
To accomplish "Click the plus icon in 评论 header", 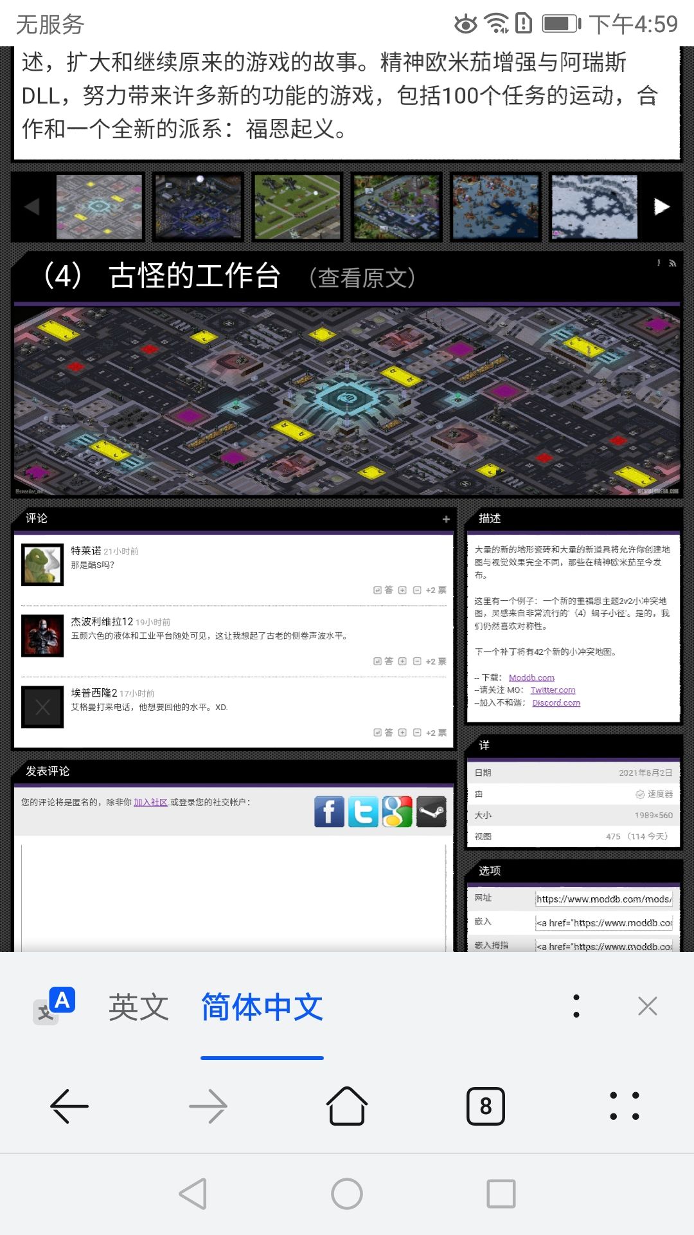I will (x=446, y=519).
